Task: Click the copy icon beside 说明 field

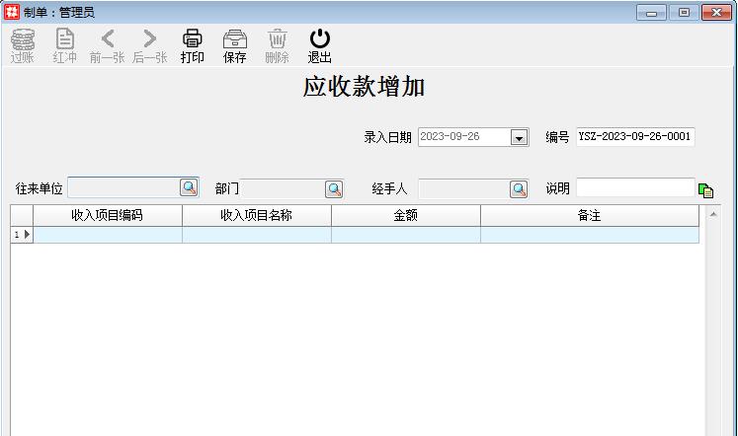Action: [x=705, y=190]
